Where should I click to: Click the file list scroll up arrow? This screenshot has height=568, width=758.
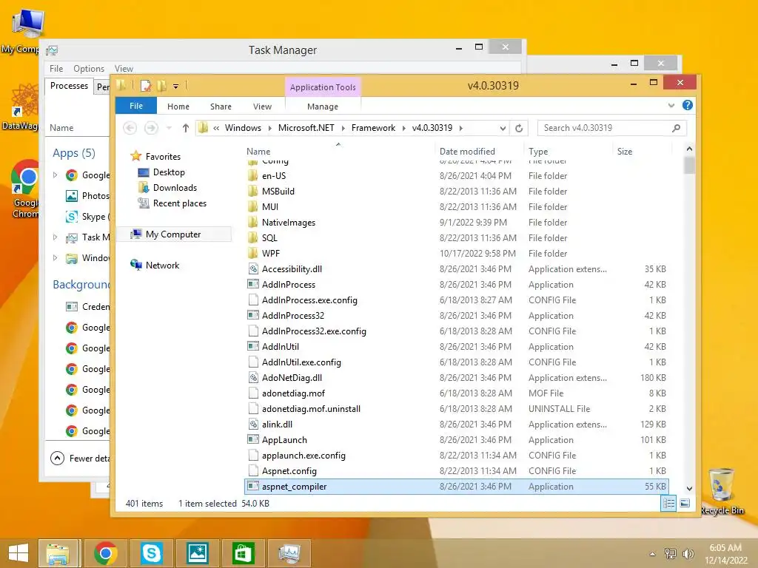point(689,149)
